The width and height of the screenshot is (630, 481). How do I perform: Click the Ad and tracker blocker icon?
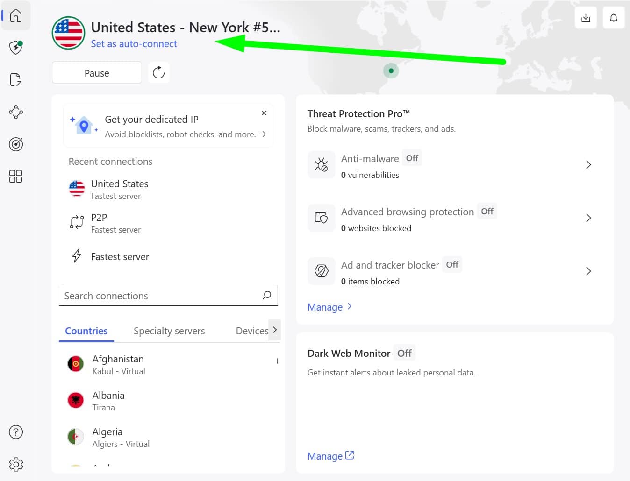click(x=321, y=271)
